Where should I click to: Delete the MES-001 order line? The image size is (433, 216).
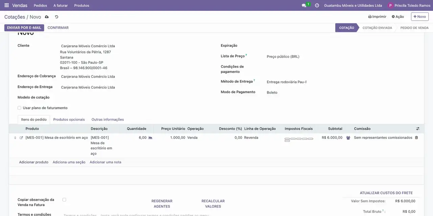[416, 138]
